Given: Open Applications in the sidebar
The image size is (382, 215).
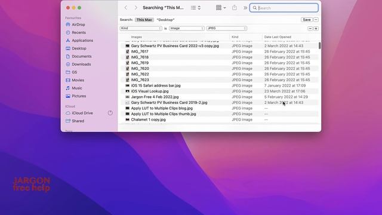Looking at the screenshot, I should [79, 41].
